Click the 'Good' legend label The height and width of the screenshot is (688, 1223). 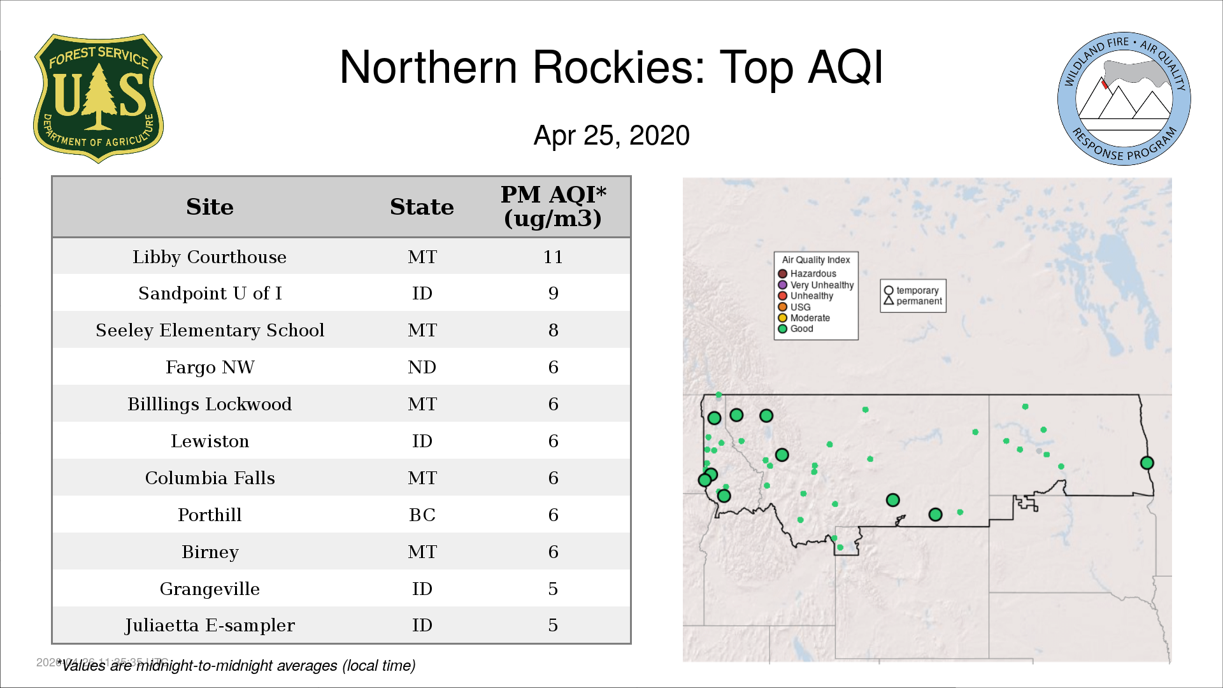point(802,329)
